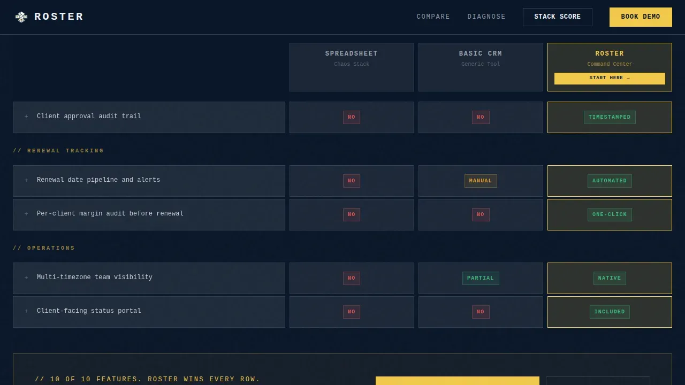Click the 10 of 10 features banner text
This screenshot has height=385, width=685.
[148, 379]
